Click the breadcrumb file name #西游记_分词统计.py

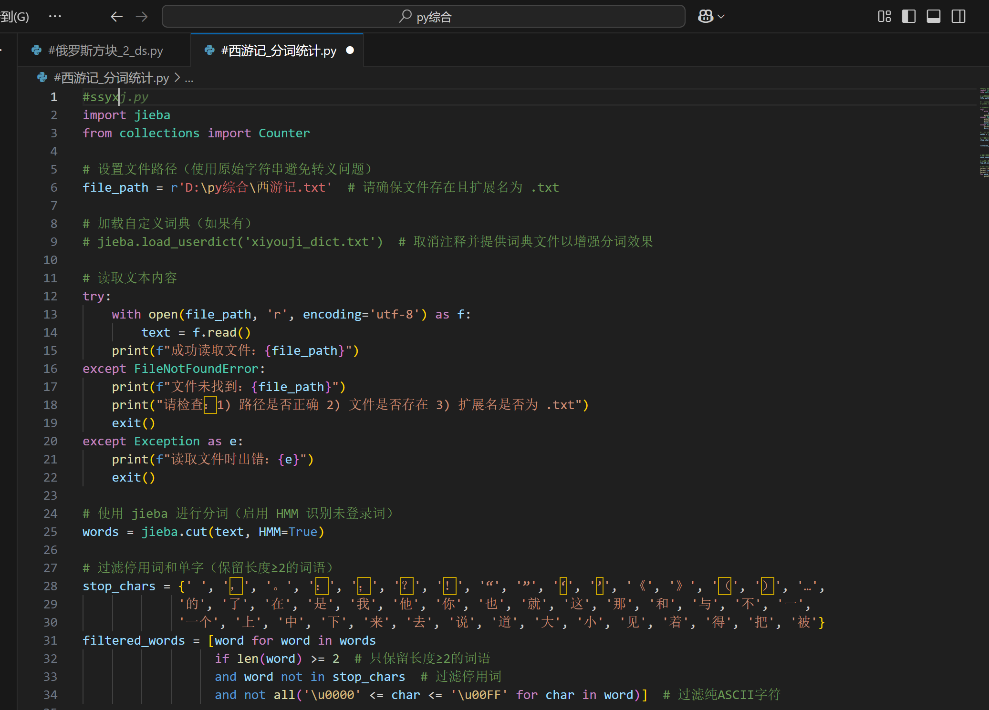point(111,78)
